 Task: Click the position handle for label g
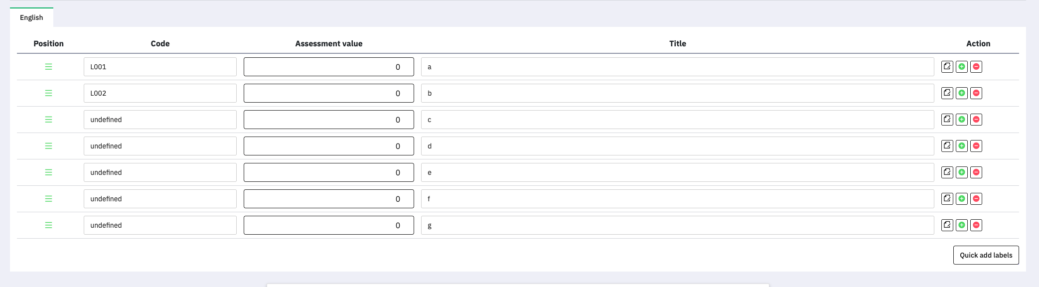click(x=48, y=225)
